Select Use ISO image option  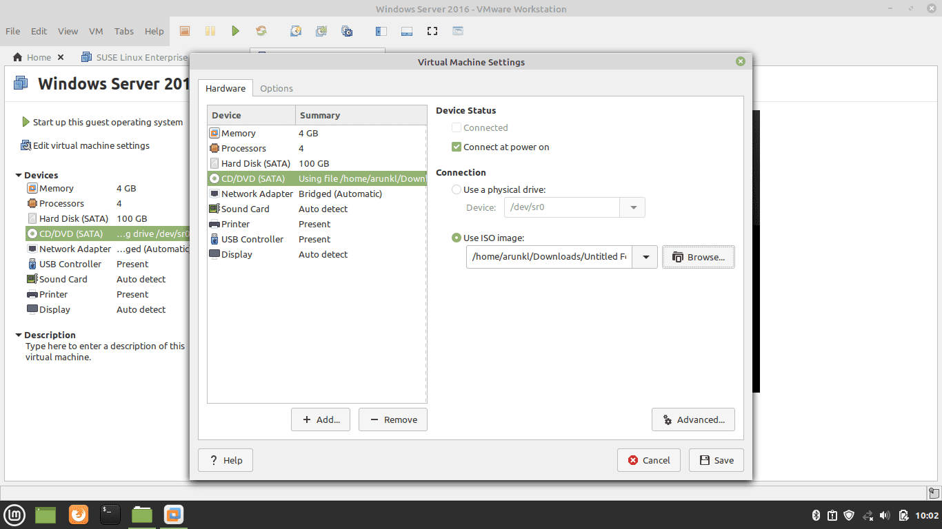tap(456, 238)
